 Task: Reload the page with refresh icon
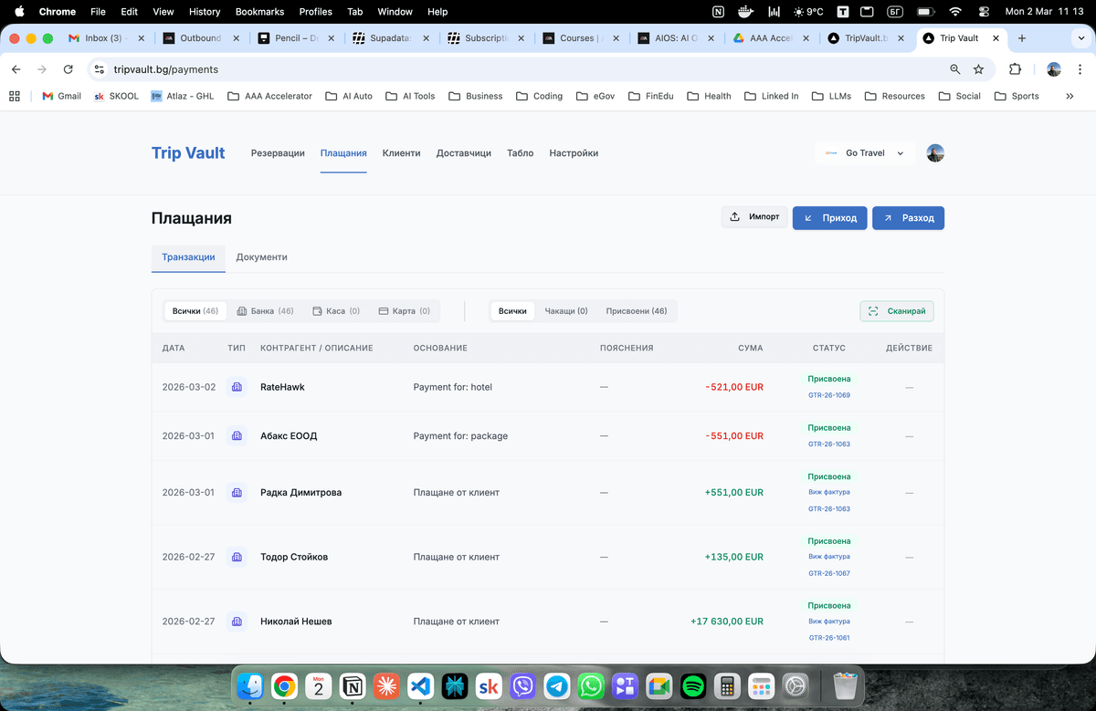[68, 69]
